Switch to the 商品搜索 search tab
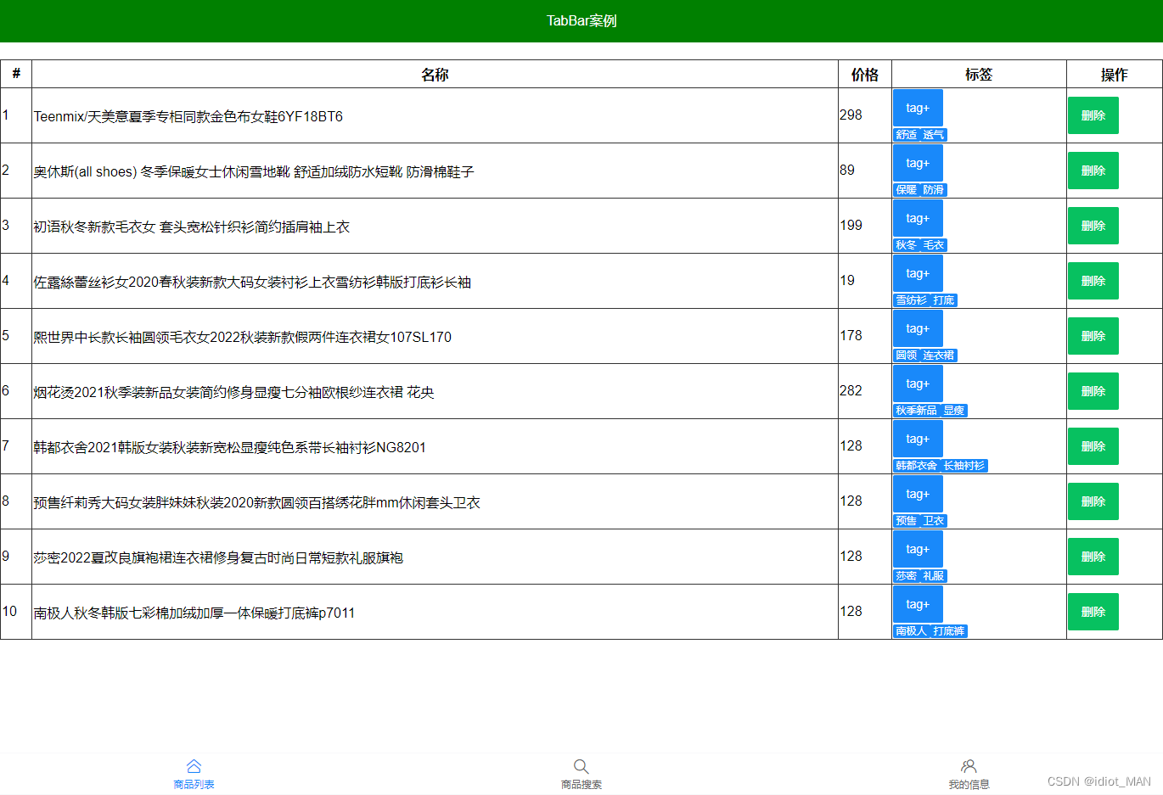 pyautogui.click(x=581, y=775)
